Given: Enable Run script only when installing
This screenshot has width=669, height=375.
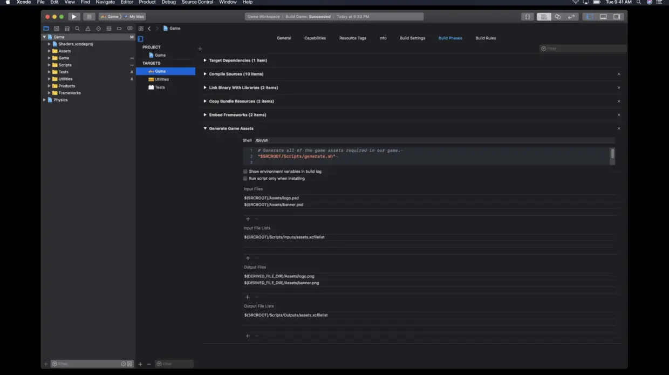Looking at the screenshot, I should tap(245, 179).
